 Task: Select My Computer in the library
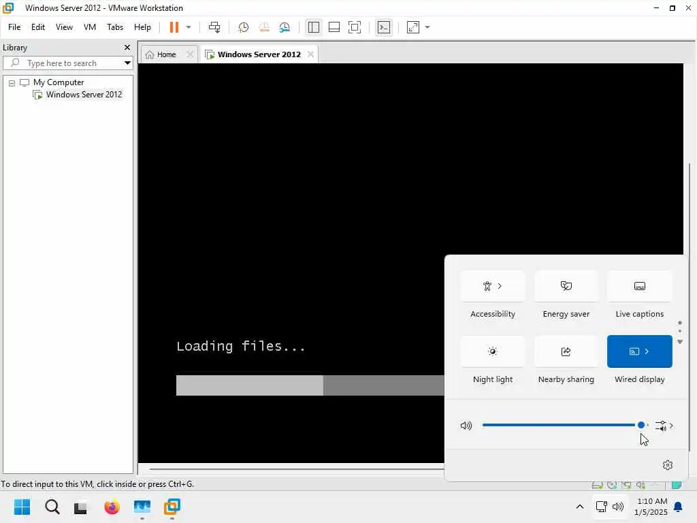pos(59,82)
